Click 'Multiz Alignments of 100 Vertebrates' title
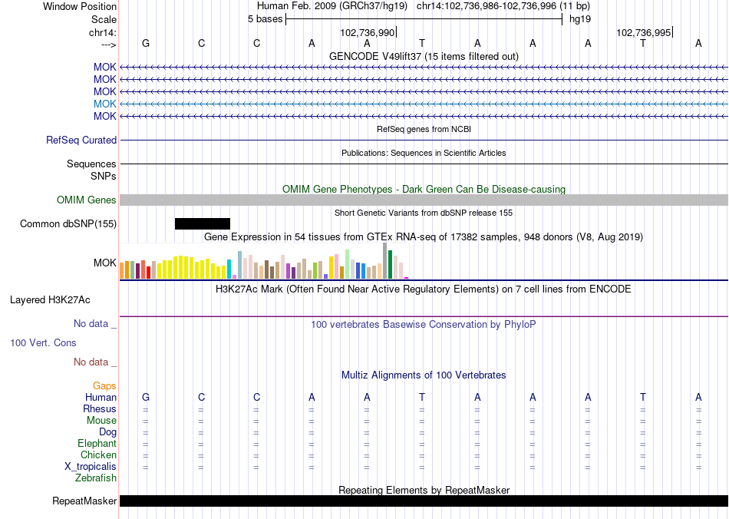 [424, 375]
